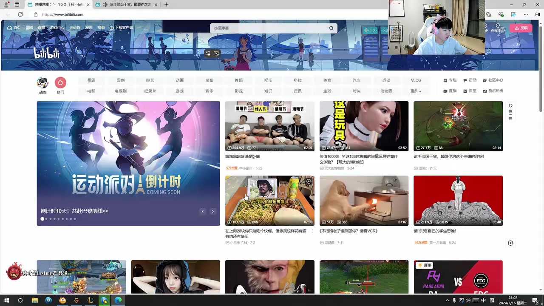Screen dimensions: 544x306
Task: Open 游戏中心 in top navigation
Action: pos(57,28)
